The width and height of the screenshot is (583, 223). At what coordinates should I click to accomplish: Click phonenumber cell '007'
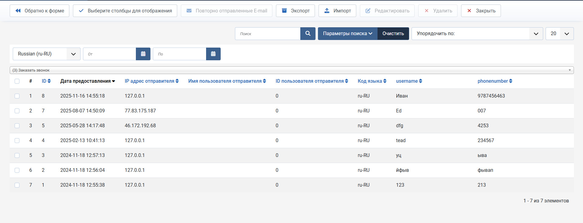pyautogui.click(x=481, y=111)
